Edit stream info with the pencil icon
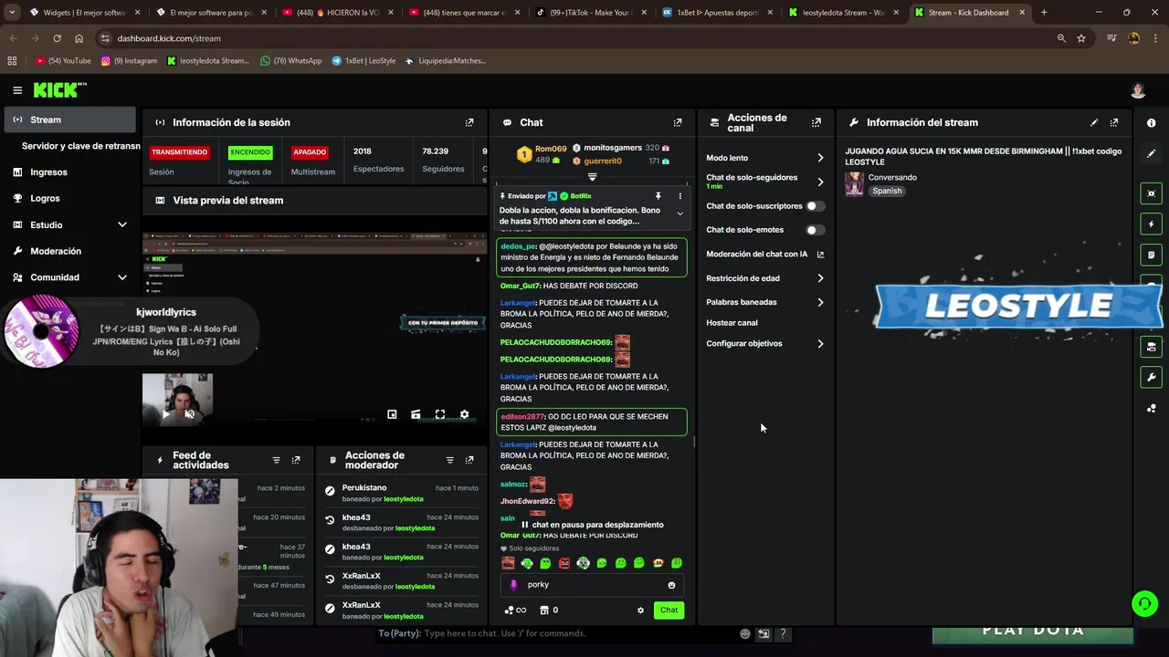Viewport: 1169px width, 657px height. 1094,122
